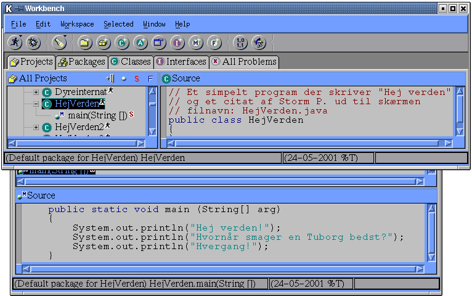Click the New Class 'C' toolbar icon
This screenshot has height=296, width=472.
(x=122, y=43)
